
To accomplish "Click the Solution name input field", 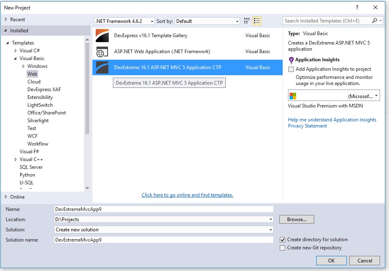I will pyautogui.click(x=164, y=240).
